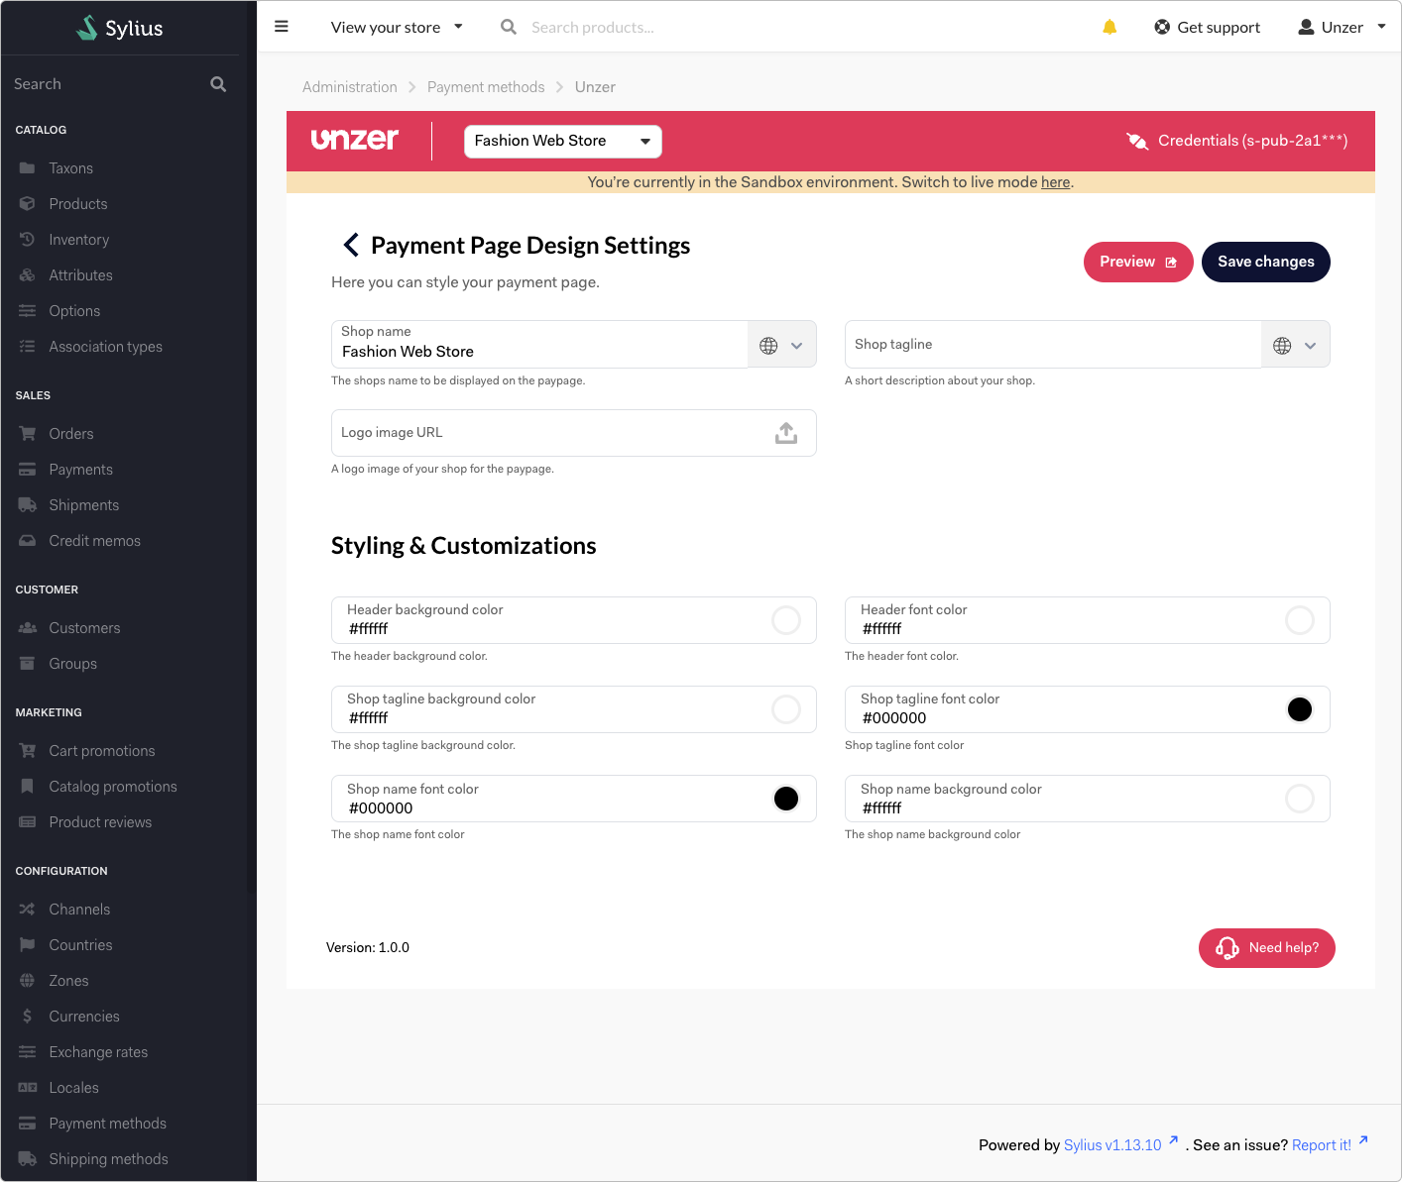Click the globe icon in Shop tagline field
1402x1182 pixels.
point(1282,346)
